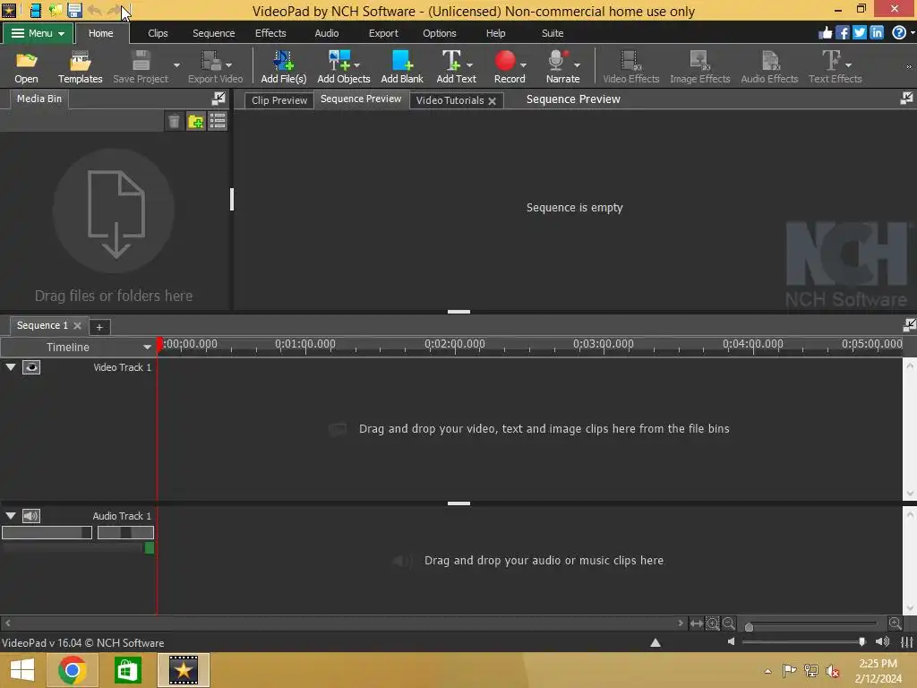Open the Record dropdown arrow
The height and width of the screenshot is (688, 917).
[523, 65]
